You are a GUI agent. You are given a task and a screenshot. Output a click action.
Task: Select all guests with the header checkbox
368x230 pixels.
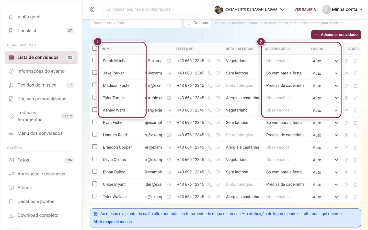(95, 48)
